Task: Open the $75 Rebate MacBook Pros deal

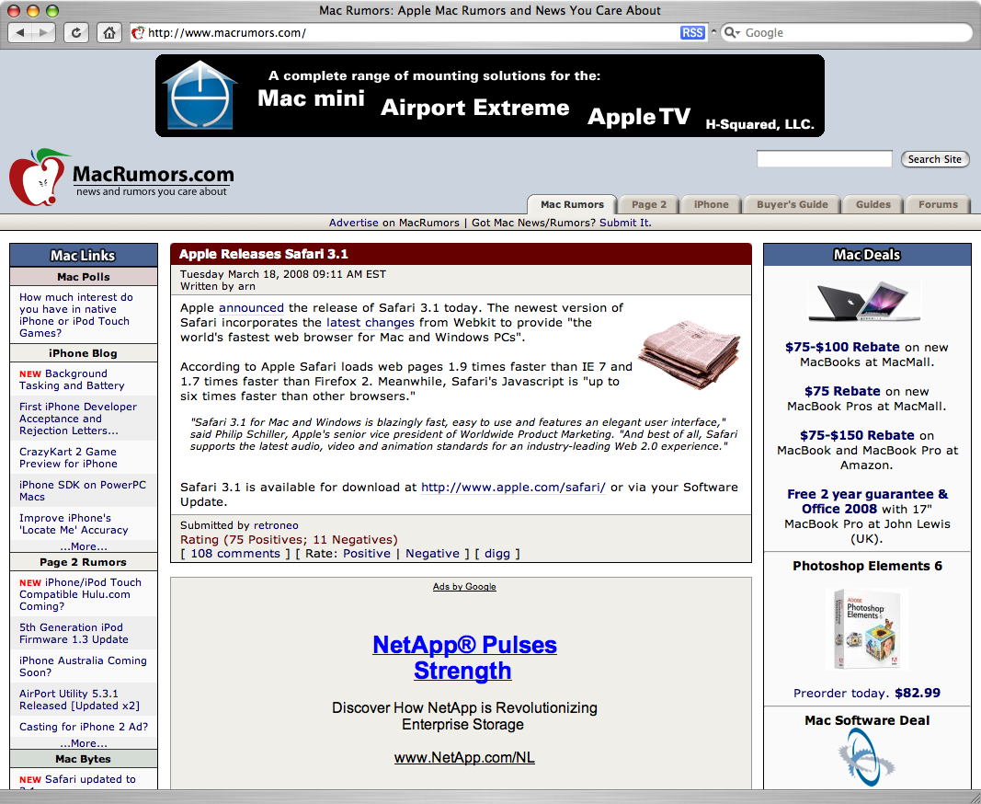Action: click(x=842, y=391)
